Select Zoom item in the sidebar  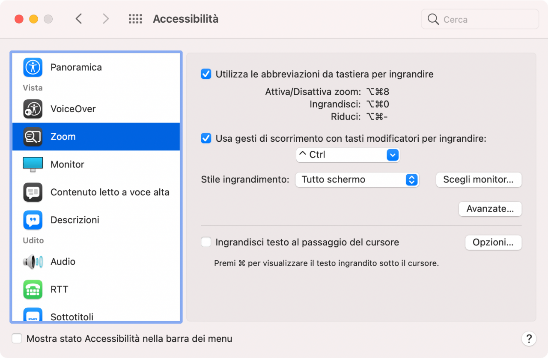(96, 137)
